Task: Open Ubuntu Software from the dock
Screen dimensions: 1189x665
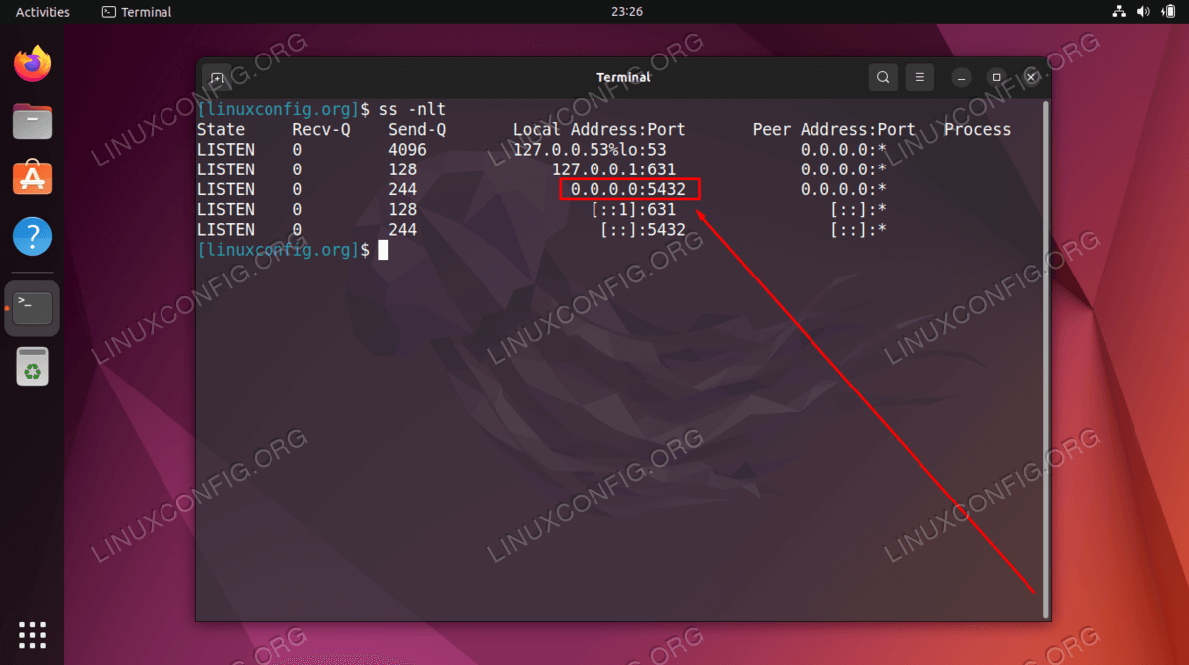Action: pyautogui.click(x=33, y=179)
